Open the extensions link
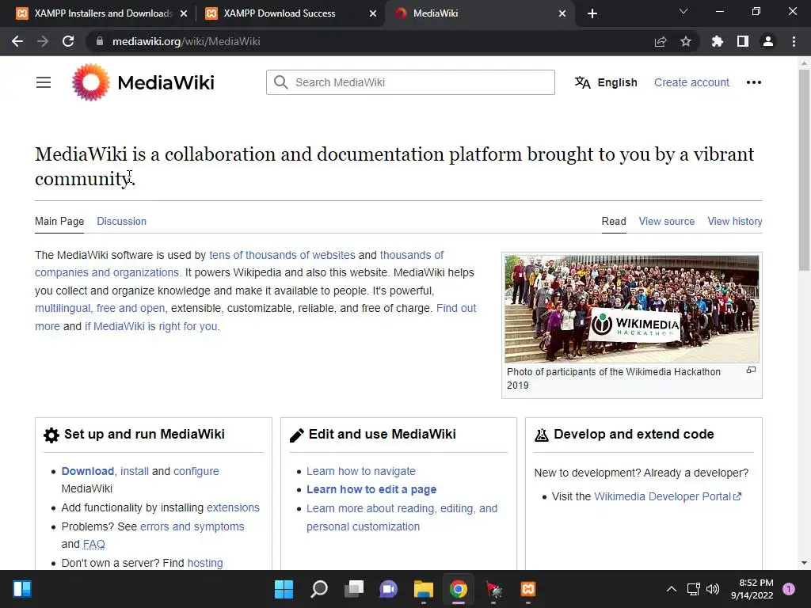Screen dimensions: 811x608 pos(234,507)
